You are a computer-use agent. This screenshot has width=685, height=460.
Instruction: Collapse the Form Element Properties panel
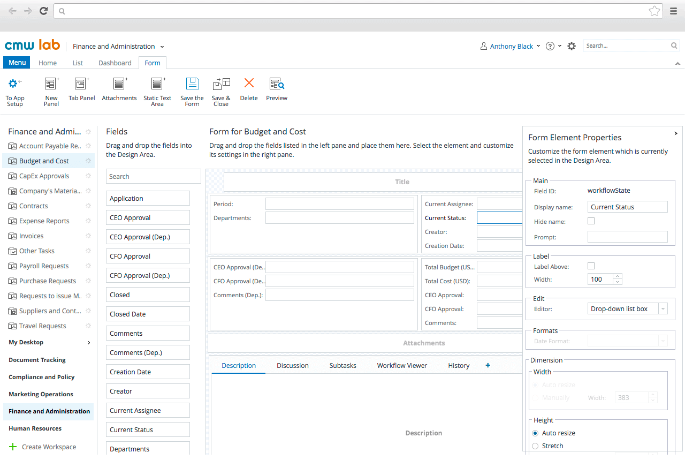tap(676, 133)
